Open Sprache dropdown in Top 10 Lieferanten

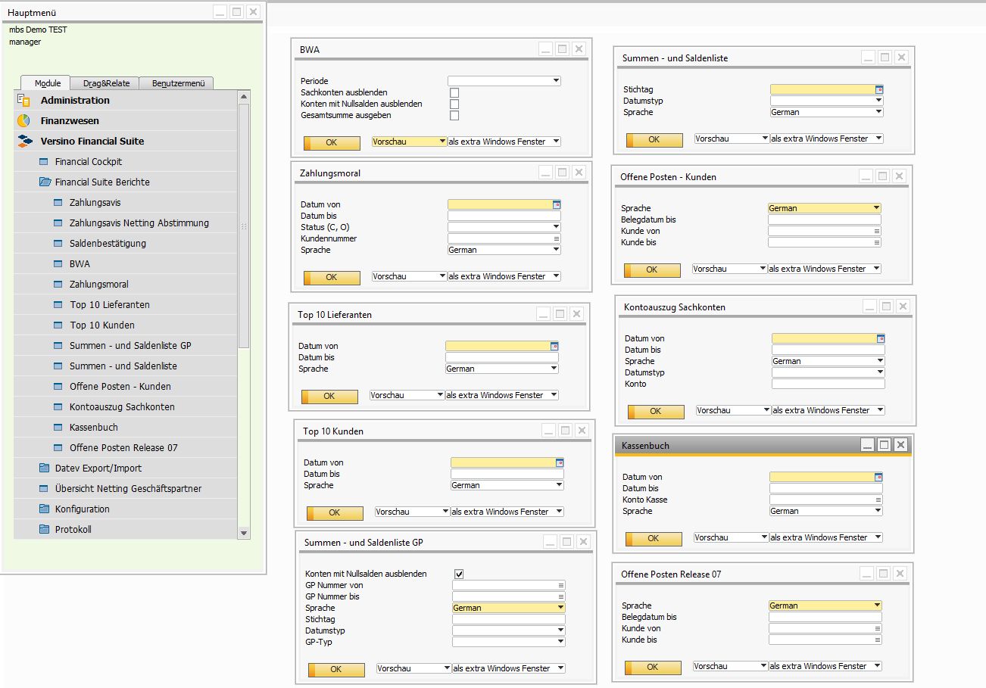pyautogui.click(x=502, y=369)
